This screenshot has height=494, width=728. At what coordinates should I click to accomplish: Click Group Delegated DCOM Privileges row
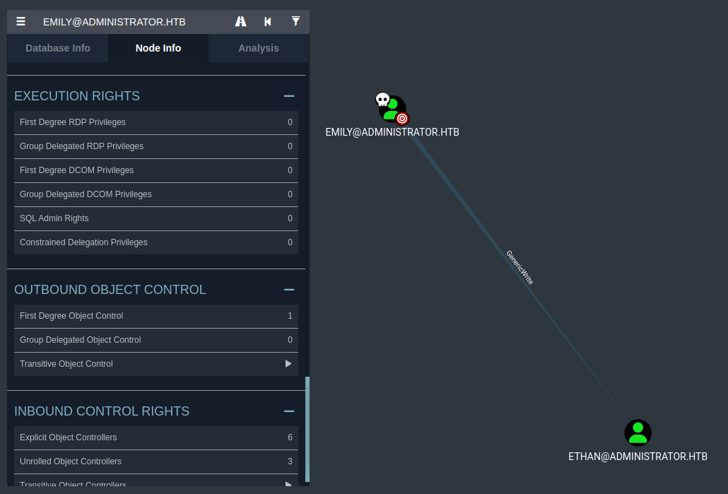click(x=156, y=194)
